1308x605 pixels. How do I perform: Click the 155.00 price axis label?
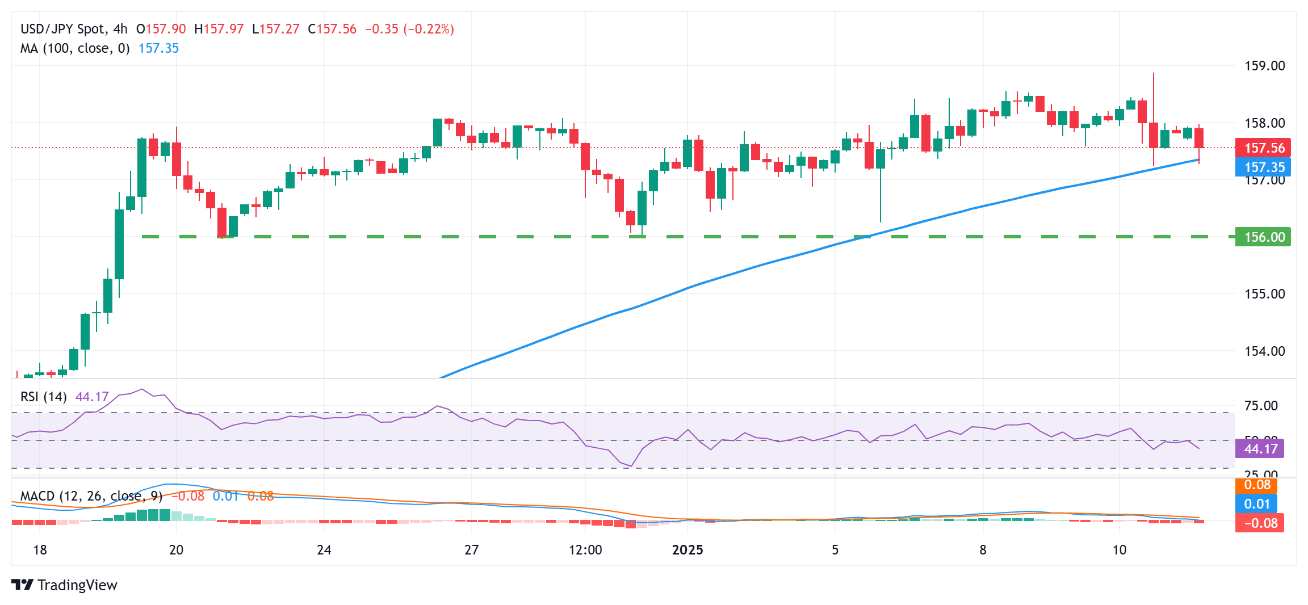point(1265,294)
